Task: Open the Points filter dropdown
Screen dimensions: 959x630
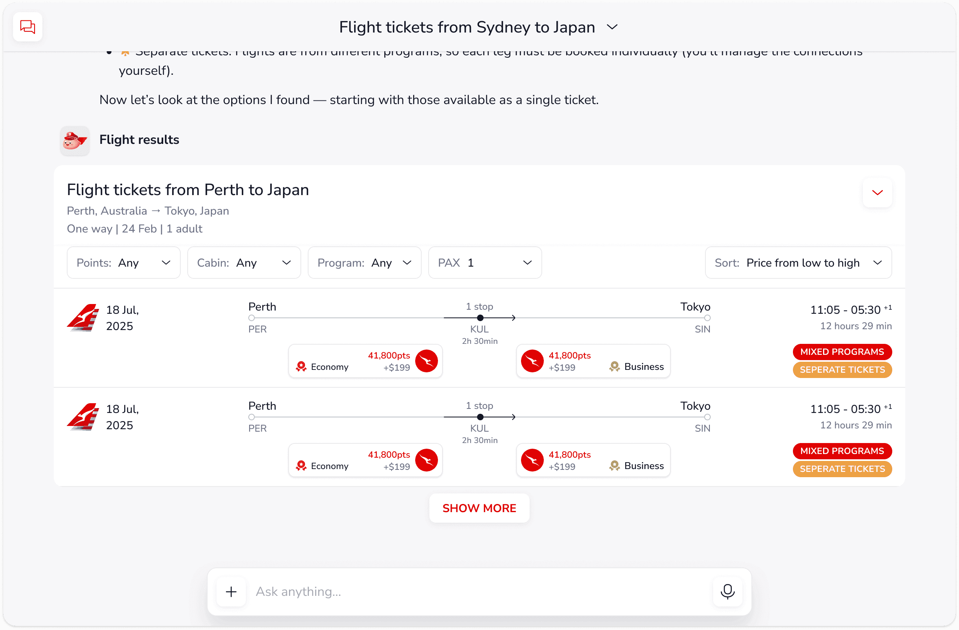Action: click(x=124, y=263)
